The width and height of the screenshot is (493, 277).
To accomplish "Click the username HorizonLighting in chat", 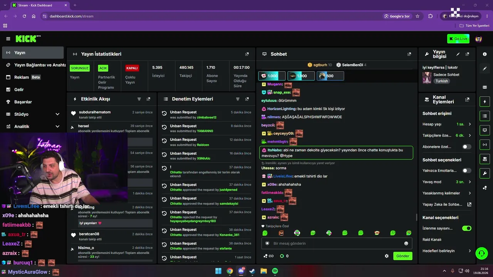I will (282, 109).
